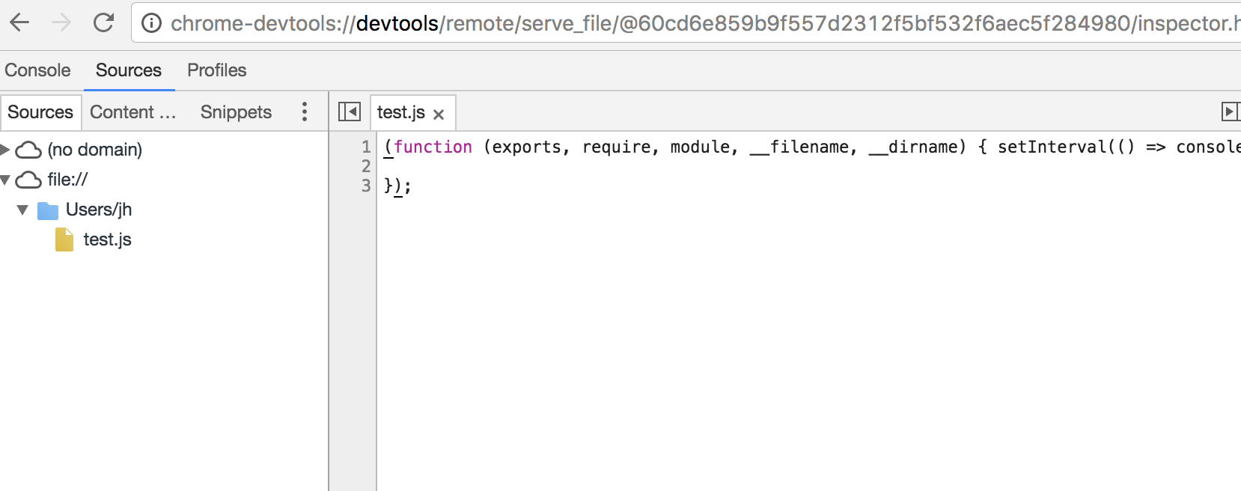Switch to the Console tab

pos(37,70)
